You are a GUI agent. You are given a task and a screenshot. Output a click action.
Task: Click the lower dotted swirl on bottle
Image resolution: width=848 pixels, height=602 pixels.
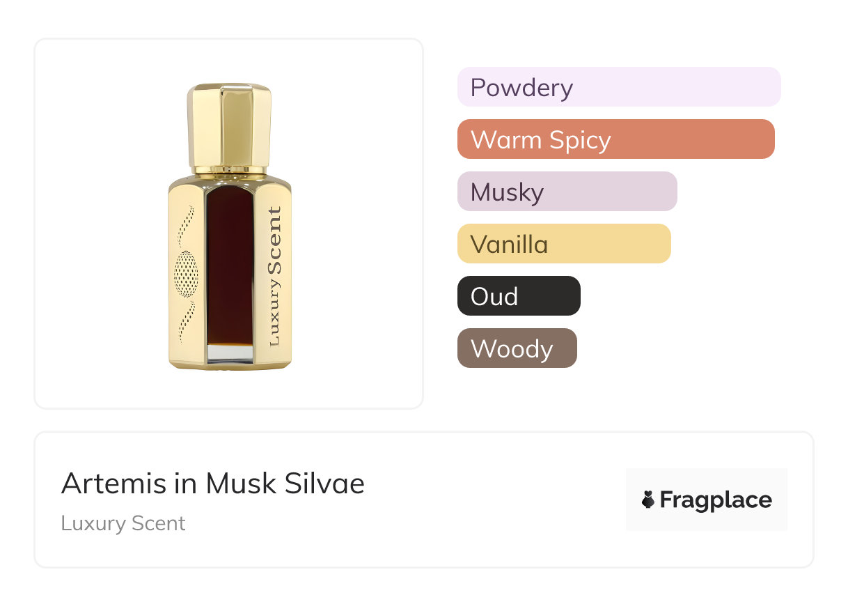point(184,321)
